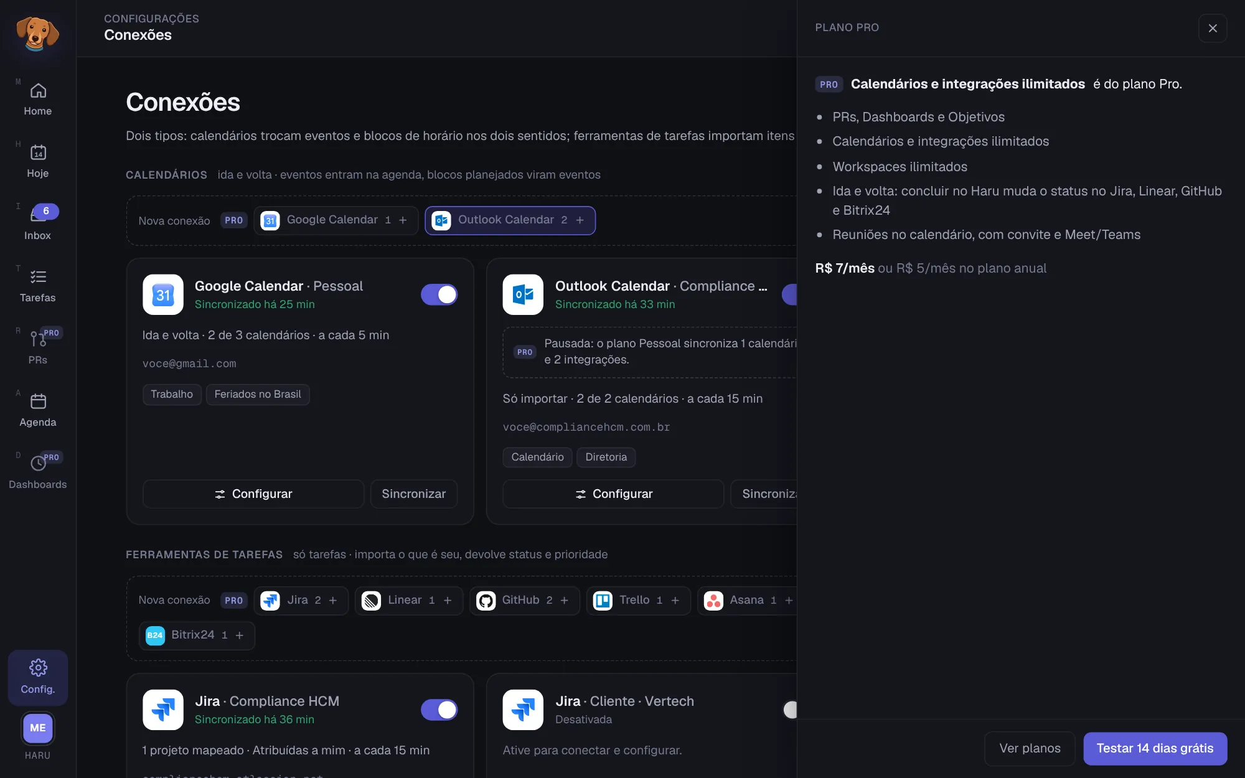Open the PRs section
The image size is (1245, 778).
(37, 349)
